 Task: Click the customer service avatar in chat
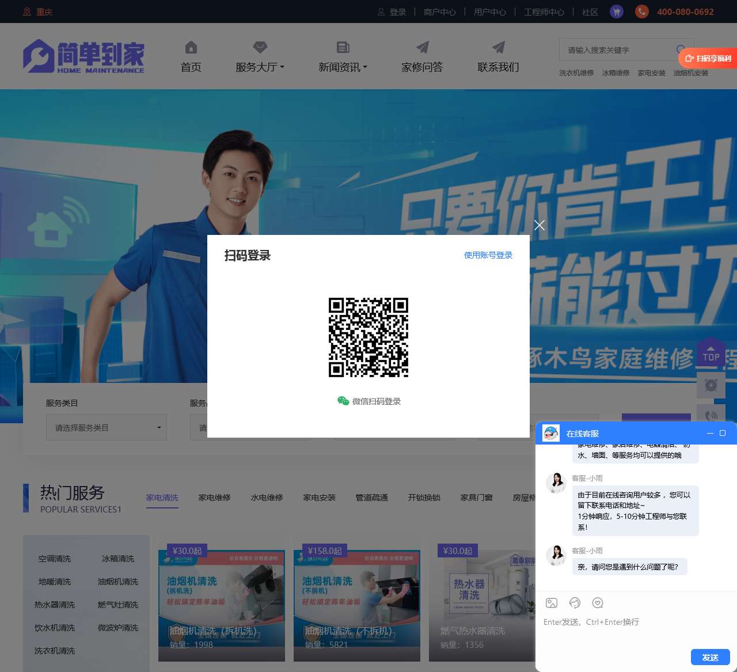(556, 483)
